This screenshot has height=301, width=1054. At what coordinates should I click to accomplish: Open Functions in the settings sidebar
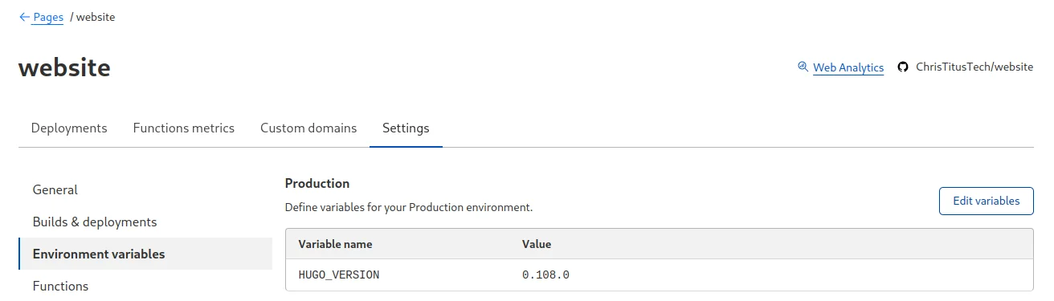point(60,286)
